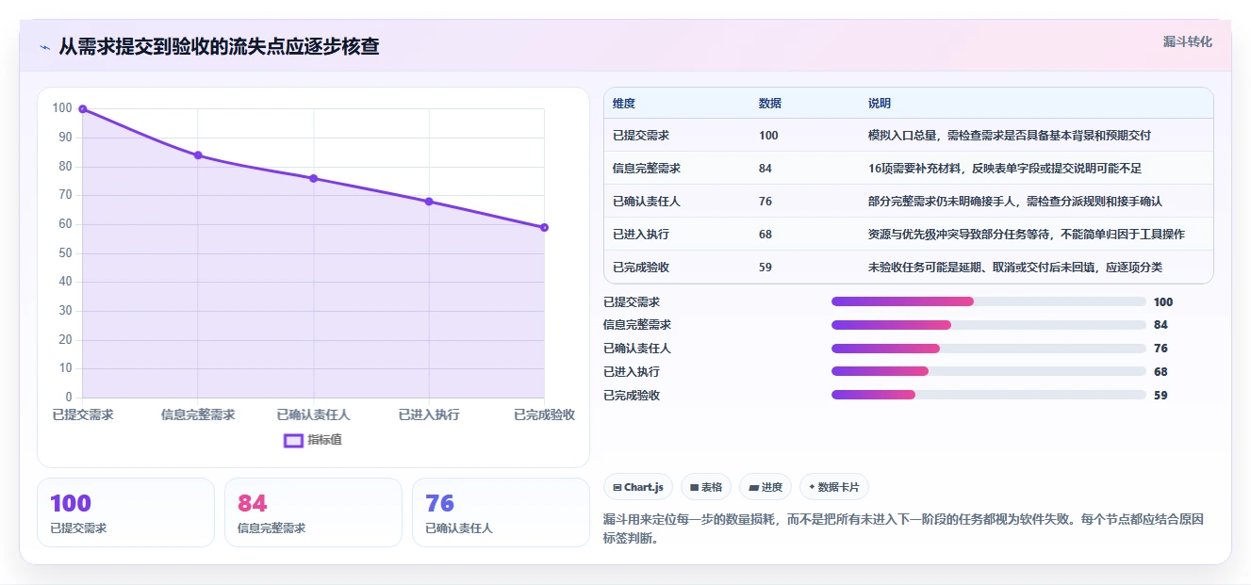This screenshot has height=585, width=1251.
Task: Click the chart point at 已进入执行
Action: [429, 202]
